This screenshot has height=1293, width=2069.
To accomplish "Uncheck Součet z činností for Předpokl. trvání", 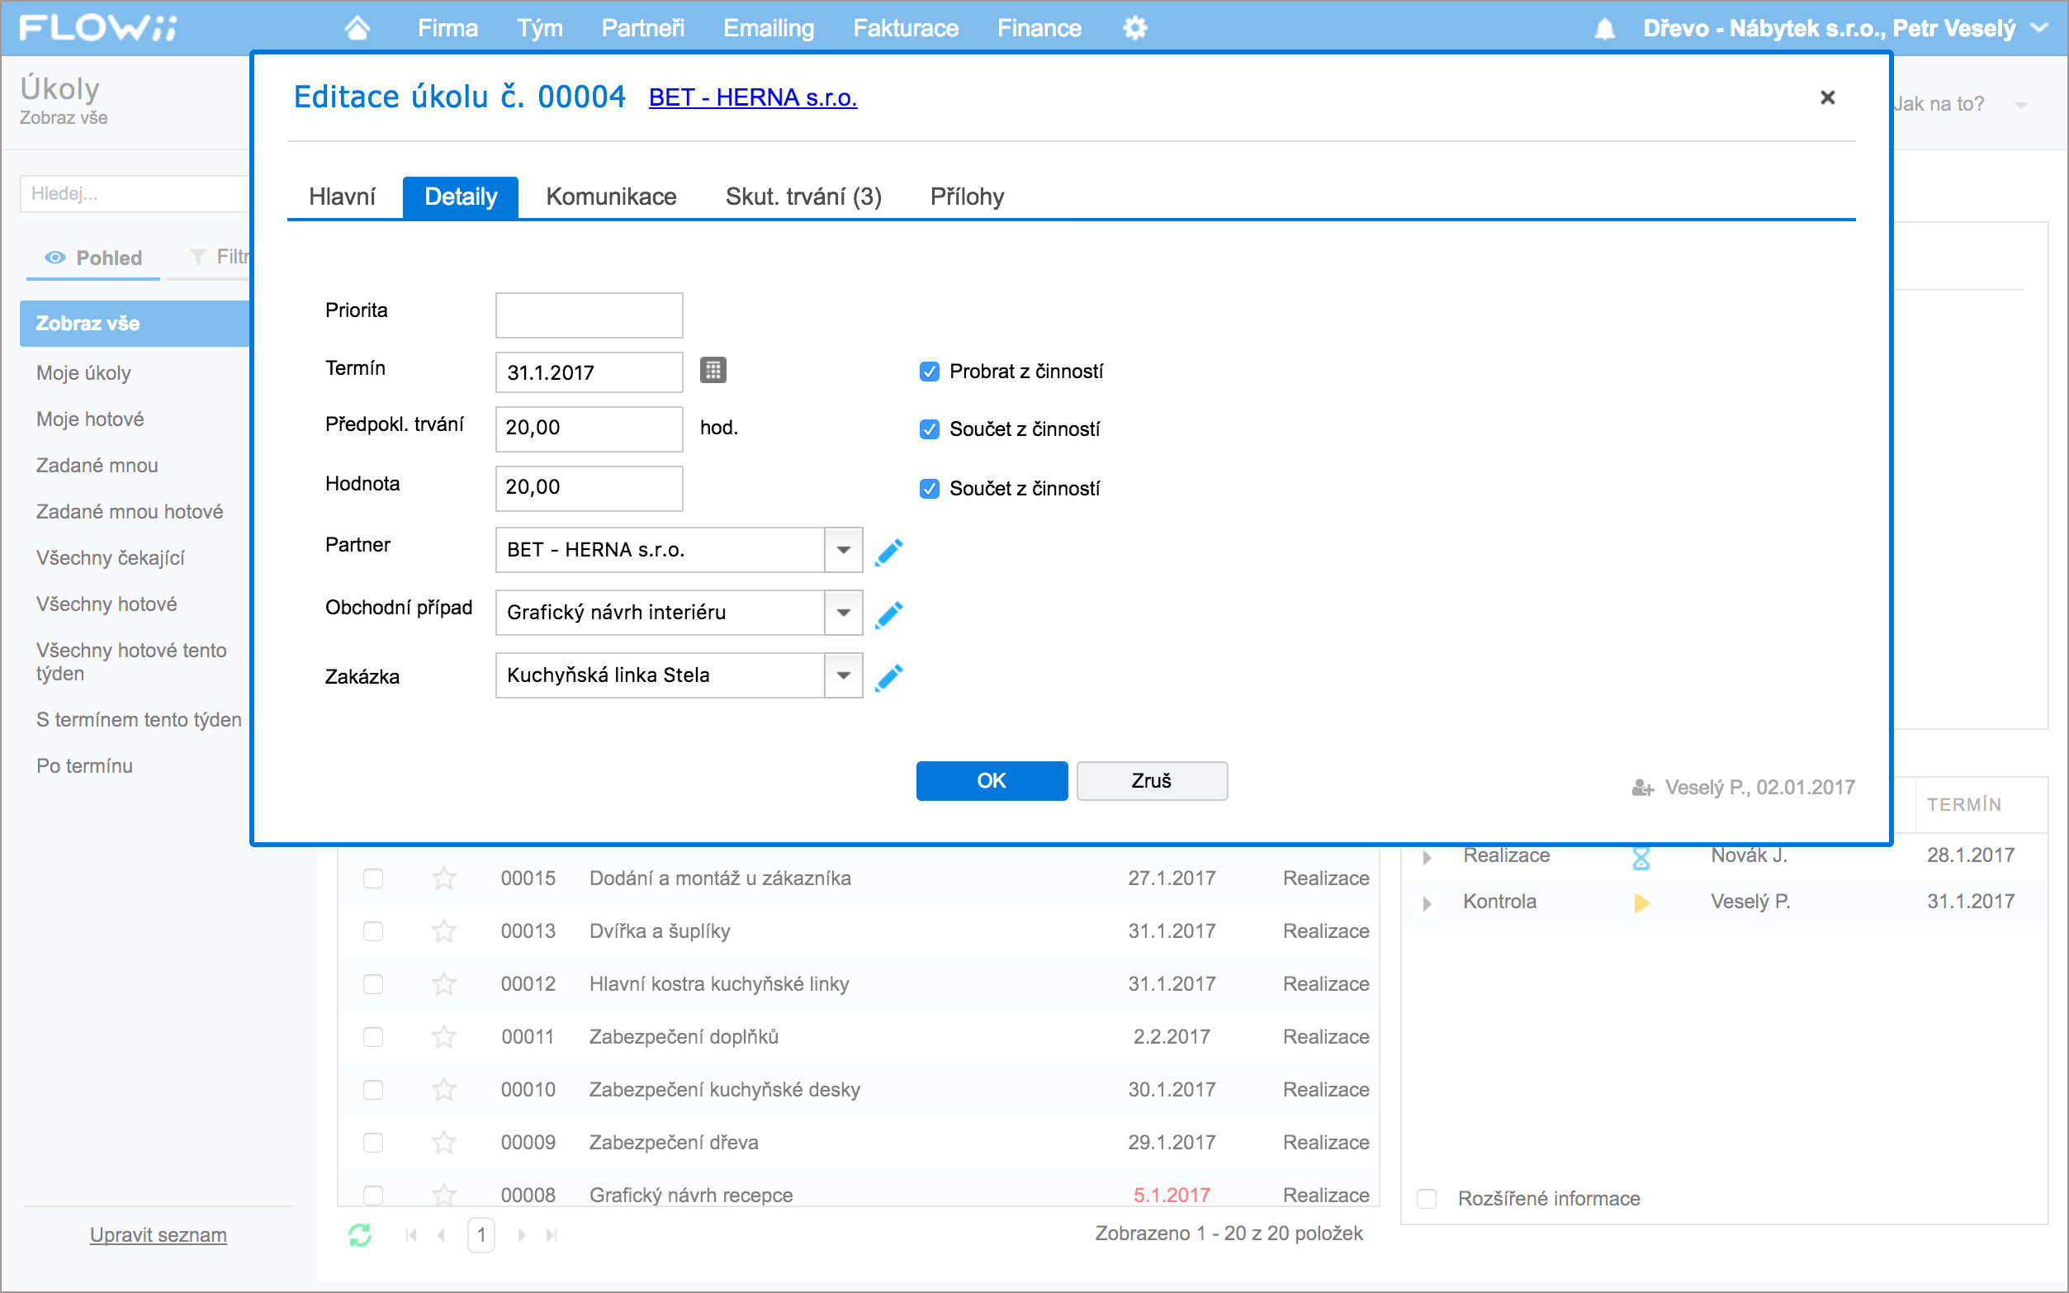I will [x=930, y=429].
